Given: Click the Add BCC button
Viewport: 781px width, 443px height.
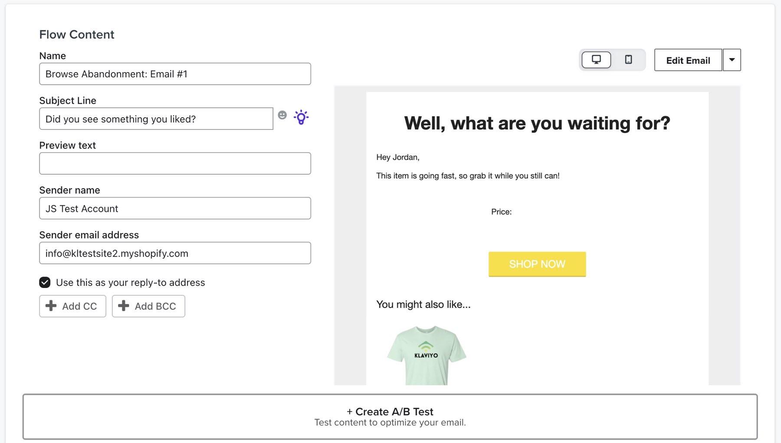Looking at the screenshot, I should 148,306.
